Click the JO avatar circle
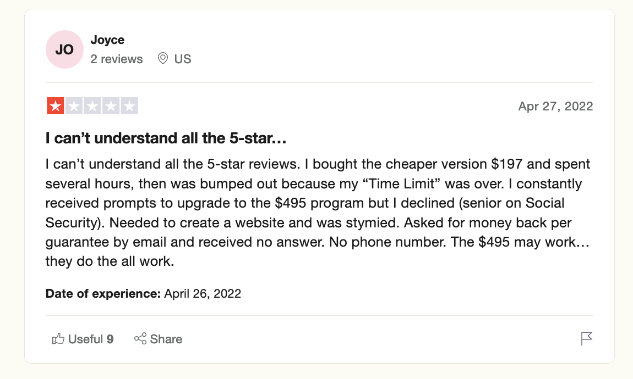The image size is (633, 379). tap(64, 49)
